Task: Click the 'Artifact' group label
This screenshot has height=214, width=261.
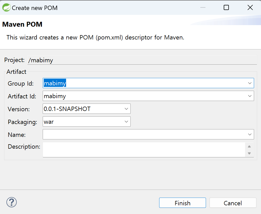Action: pyautogui.click(x=16, y=72)
